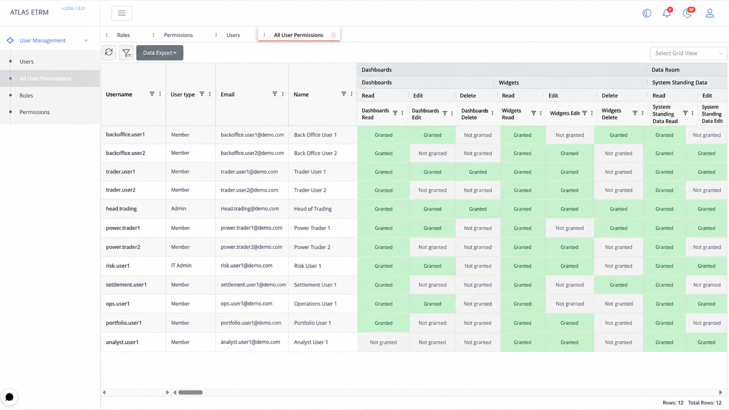Screen dimensions: 729x410
Task: Open the Dashboards Read column menu
Action: click(x=402, y=113)
